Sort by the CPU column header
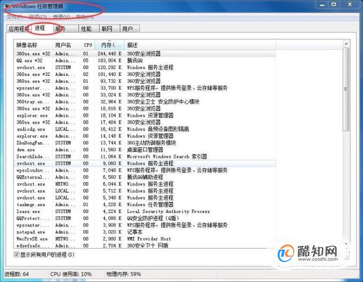Screen dimensions: 363x282 click(88, 45)
